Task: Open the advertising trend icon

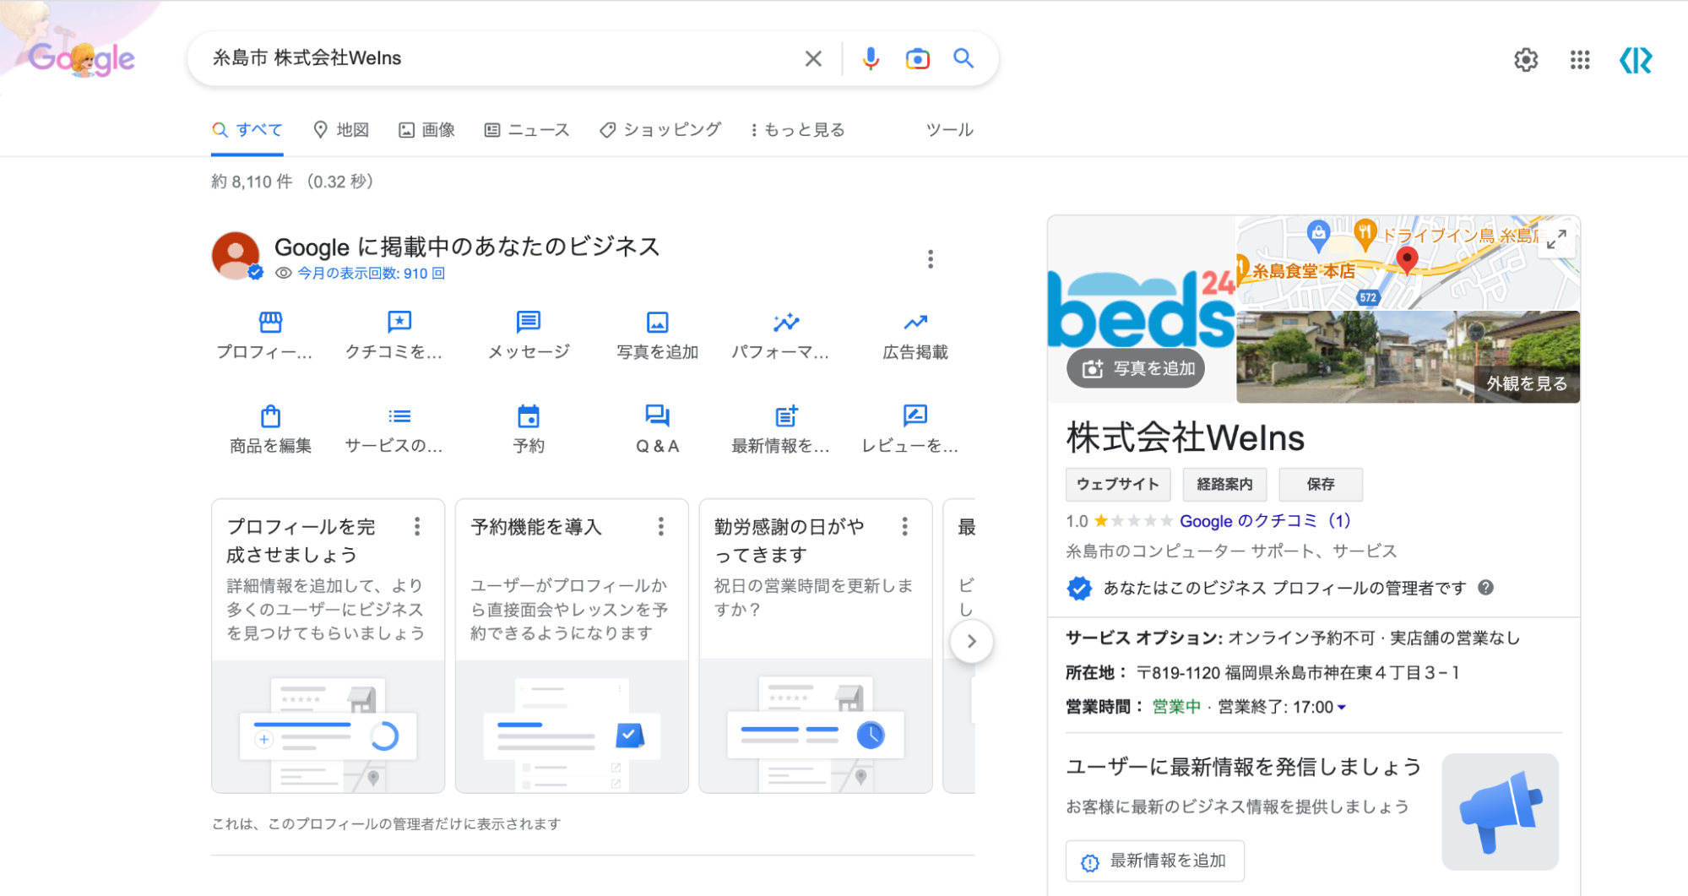Action: point(915,323)
